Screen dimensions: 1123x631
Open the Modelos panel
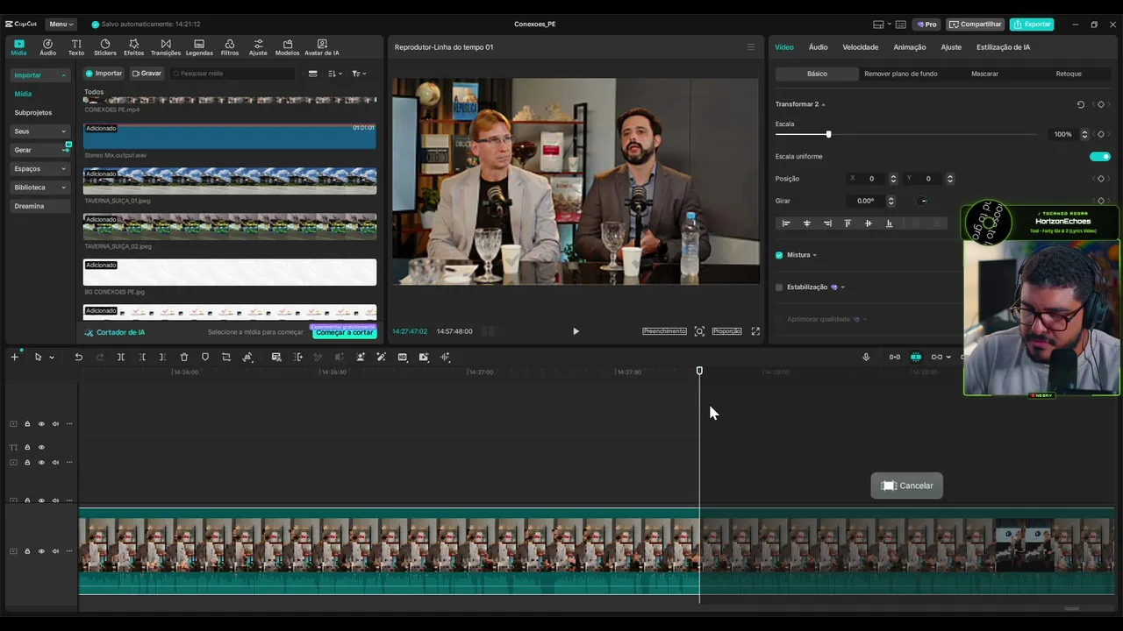pyautogui.click(x=287, y=47)
